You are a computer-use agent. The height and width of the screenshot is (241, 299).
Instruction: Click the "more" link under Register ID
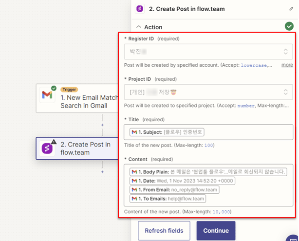tap(287, 65)
